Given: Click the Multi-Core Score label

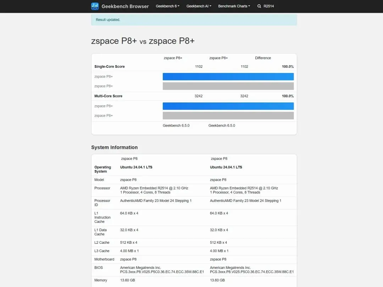Looking at the screenshot, I should click(x=108, y=96).
